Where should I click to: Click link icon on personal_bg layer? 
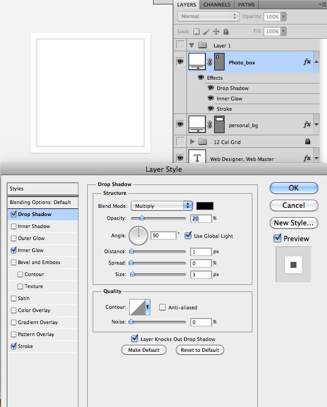pyautogui.click(x=210, y=124)
